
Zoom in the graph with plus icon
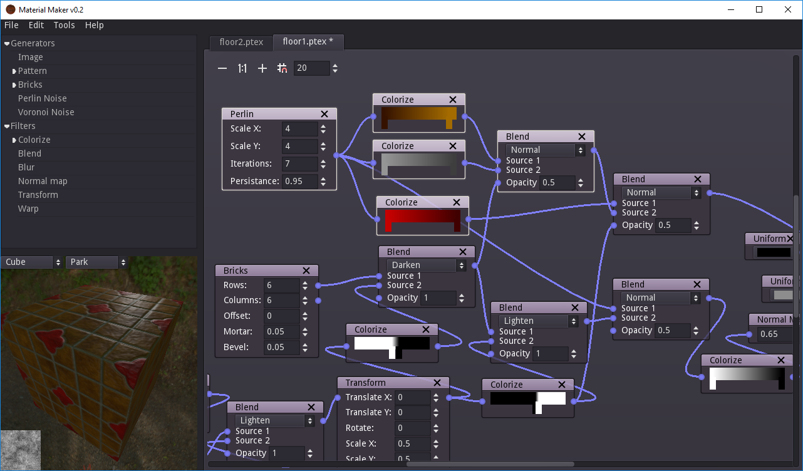tap(262, 68)
